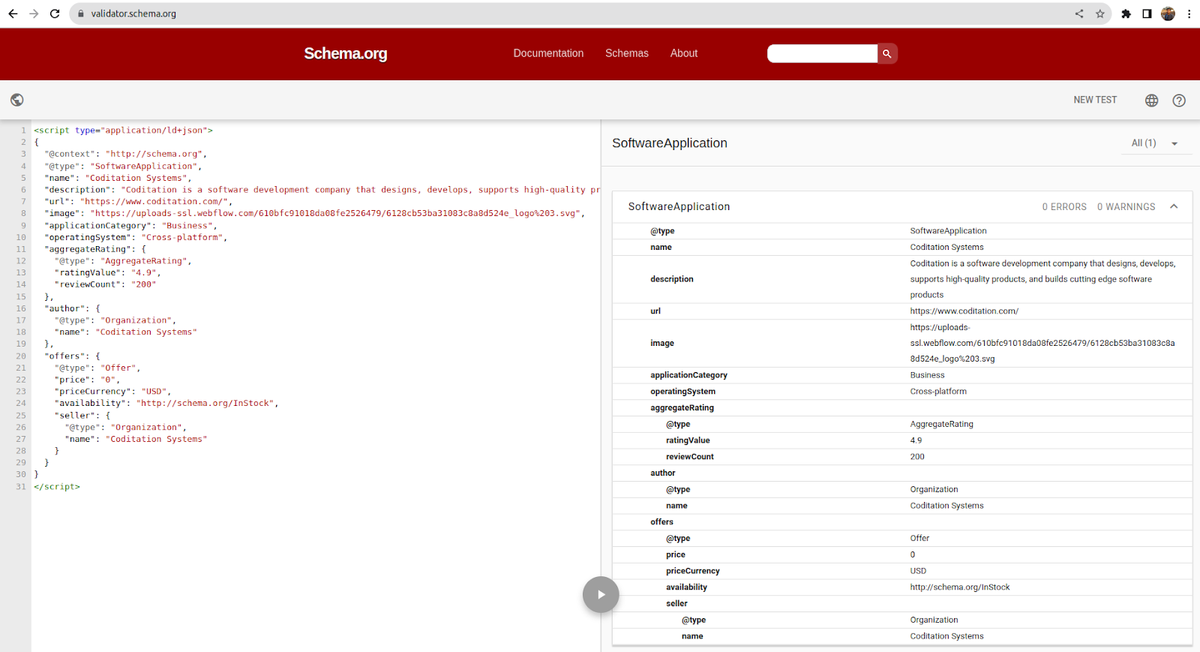Click the "operatingSystem" code line
The width and height of the screenshot is (1200, 652).
pos(136,238)
